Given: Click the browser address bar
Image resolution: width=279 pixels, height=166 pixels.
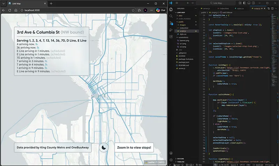Looking at the screenshot, I should coord(70,10).
